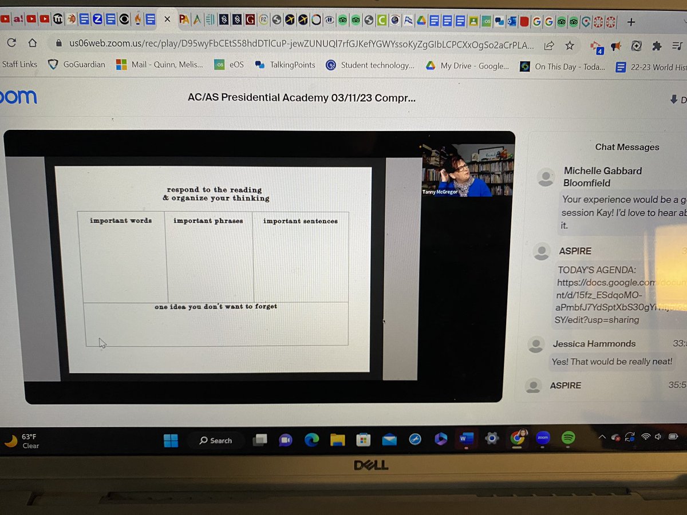This screenshot has width=687, height=515.
Task: Switch to the Google Drive tab
Action: [x=421, y=21]
